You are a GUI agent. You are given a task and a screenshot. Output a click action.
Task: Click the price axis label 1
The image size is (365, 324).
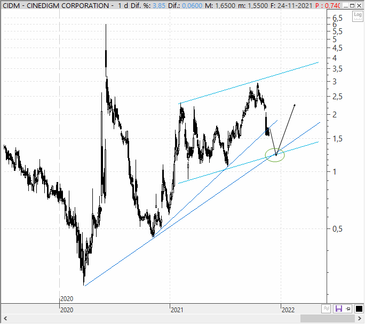tap(335, 172)
